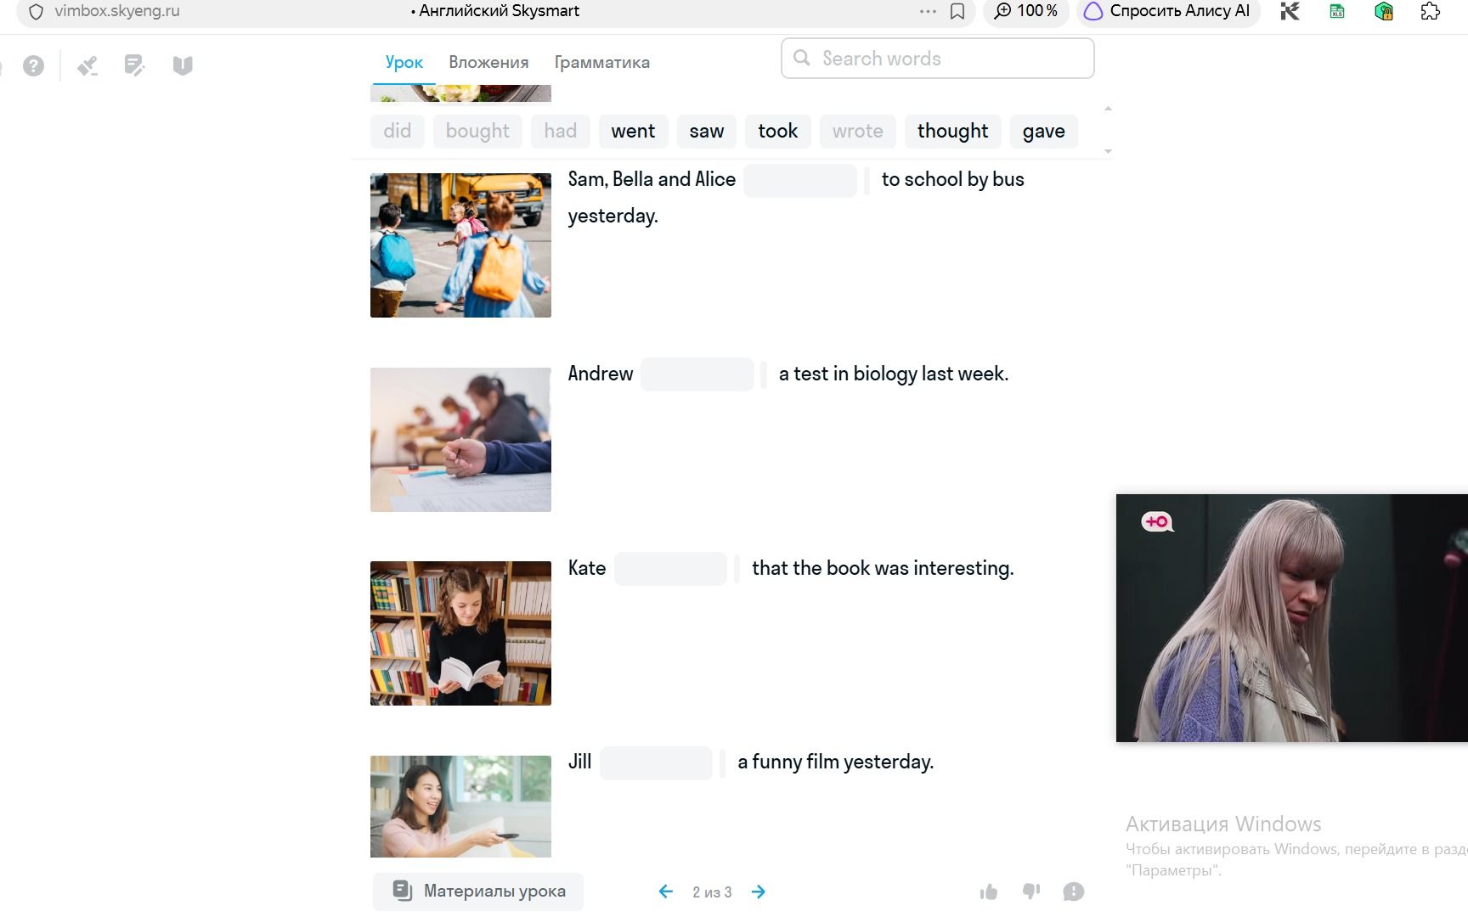Click the green shield extension icon
Viewport: 1468px width, 917px height.
(1384, 11)
